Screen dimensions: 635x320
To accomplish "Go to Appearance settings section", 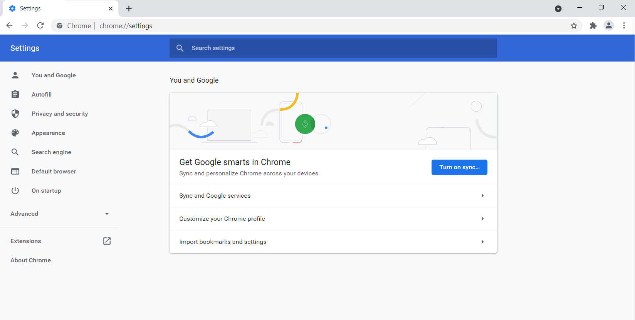I will point(48,133).
